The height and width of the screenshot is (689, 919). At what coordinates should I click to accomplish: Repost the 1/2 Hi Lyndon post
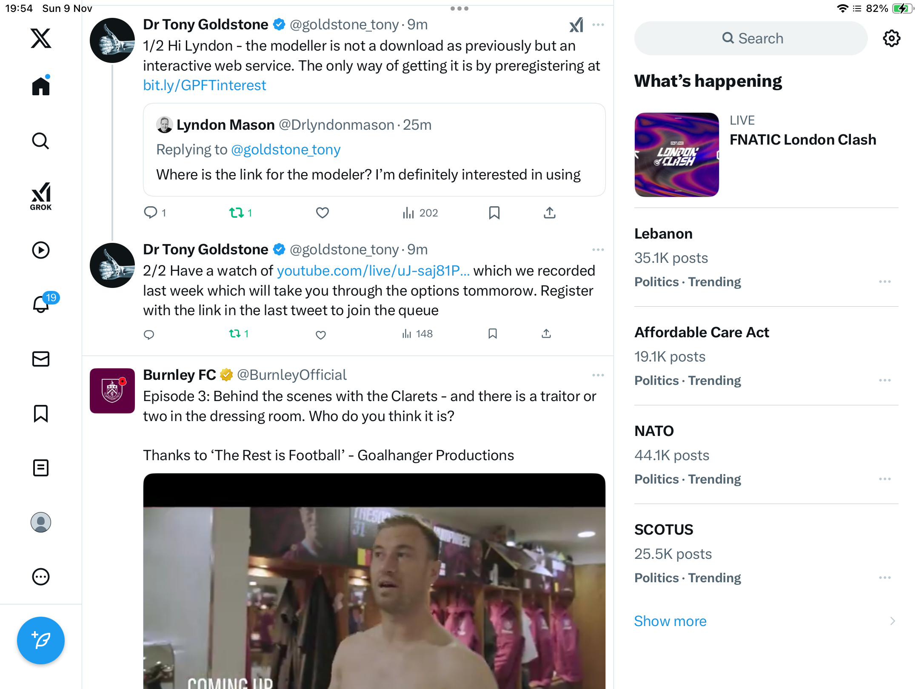pos(237,213)
